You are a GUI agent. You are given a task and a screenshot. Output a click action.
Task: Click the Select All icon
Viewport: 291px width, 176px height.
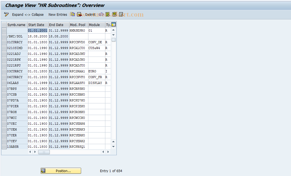tap(108, 14)
